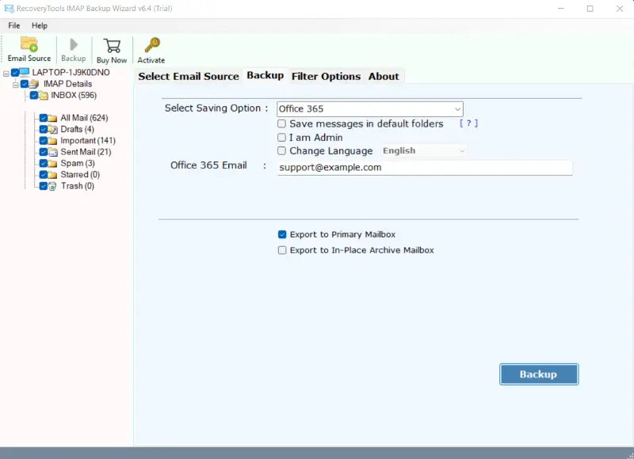Click the [ ? ] help link
Viewport: 634px width, 459px height.
(x=468, y=123)
